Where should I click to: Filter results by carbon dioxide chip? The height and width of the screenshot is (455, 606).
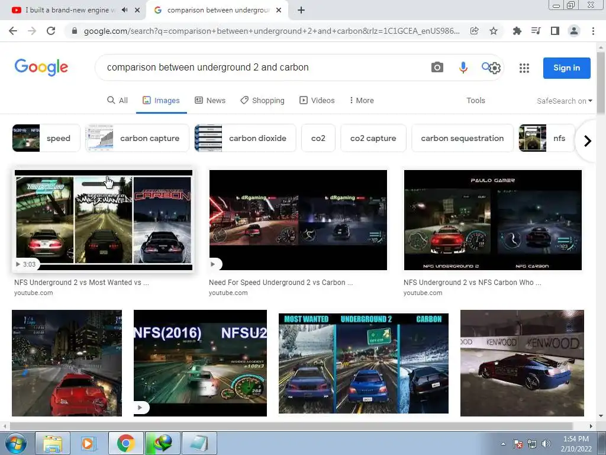click(246, 138)
